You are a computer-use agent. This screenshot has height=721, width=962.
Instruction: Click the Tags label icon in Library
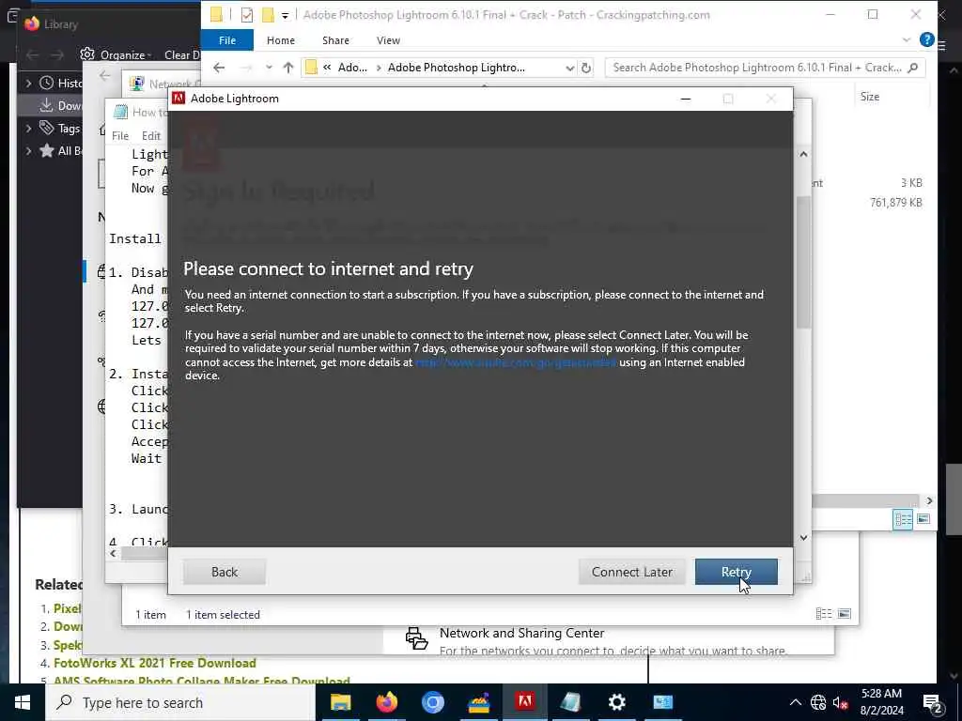click(46, 128)
